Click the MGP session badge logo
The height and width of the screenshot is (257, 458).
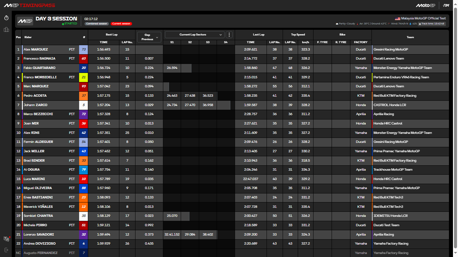[x=25, y=21]
